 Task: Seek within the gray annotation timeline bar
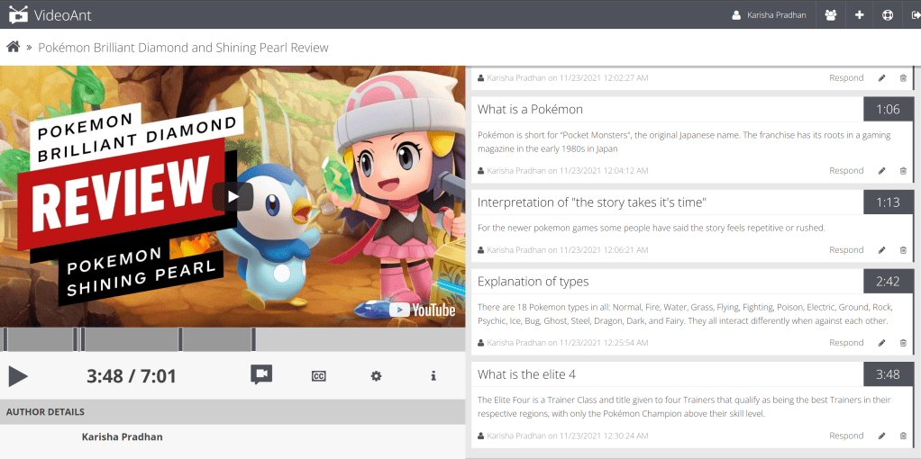point(233,339)
